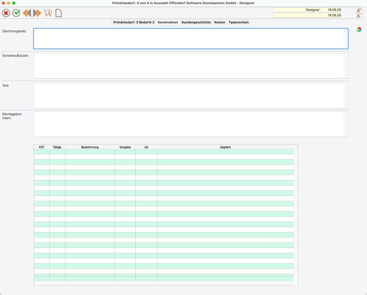
Task: Switch to the Kosten tab
Action: tap(220, 22)
